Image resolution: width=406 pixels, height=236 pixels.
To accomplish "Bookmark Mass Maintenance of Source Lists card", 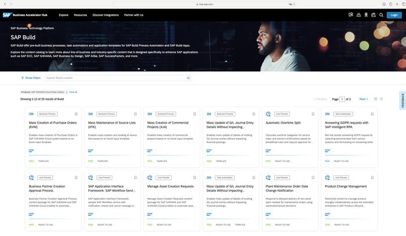I will click(135, 114).
